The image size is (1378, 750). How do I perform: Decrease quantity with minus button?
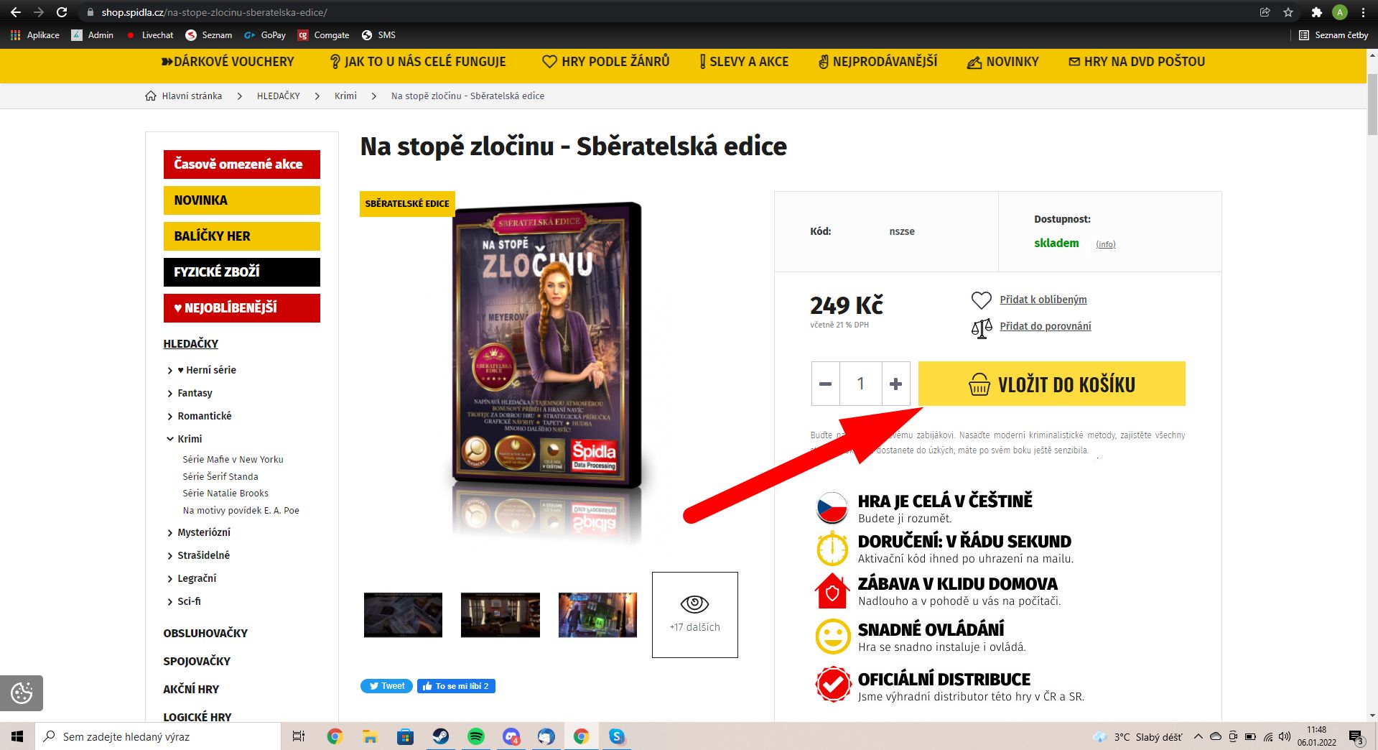(x=826, y=384)
